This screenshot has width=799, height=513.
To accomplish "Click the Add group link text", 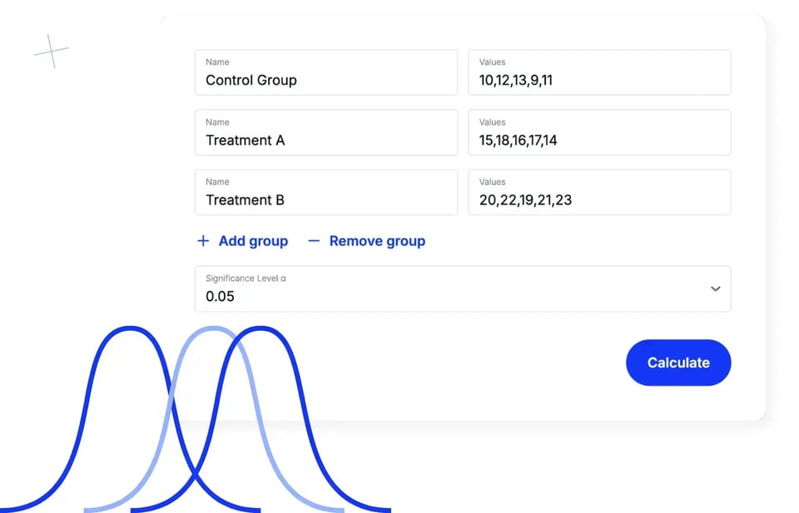I will [x=253, y=241].
